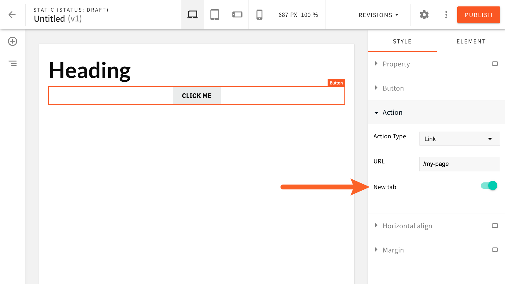Click the Publish button

pyautogui.click(x=478, y=14)
